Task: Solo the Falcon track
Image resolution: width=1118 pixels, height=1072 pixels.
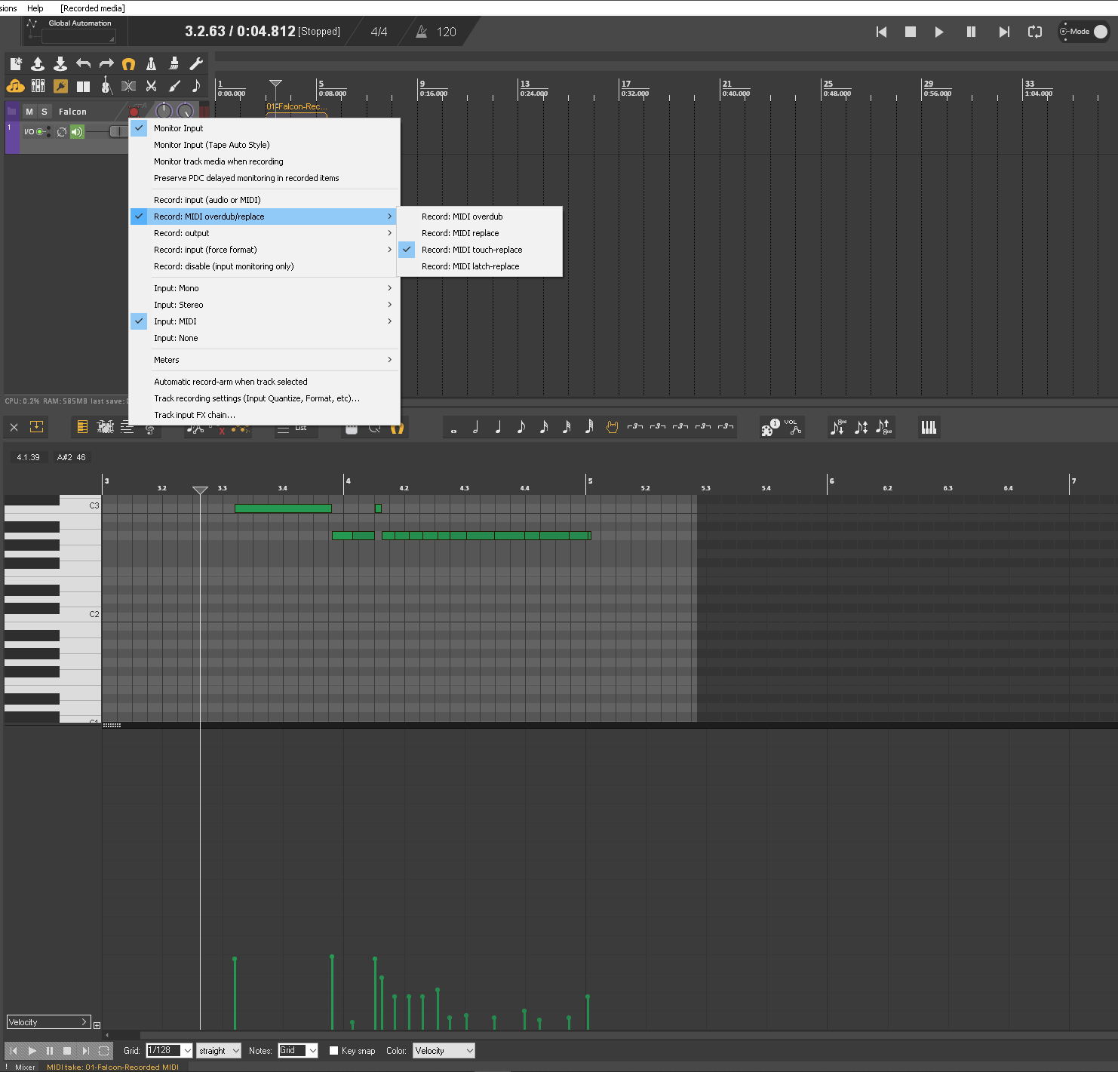Action: pyautogui.click(x=45, y=112)
